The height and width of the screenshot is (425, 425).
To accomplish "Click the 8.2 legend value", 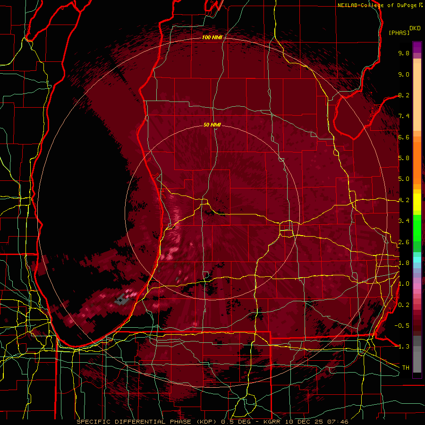I will (x=404, y=95).
